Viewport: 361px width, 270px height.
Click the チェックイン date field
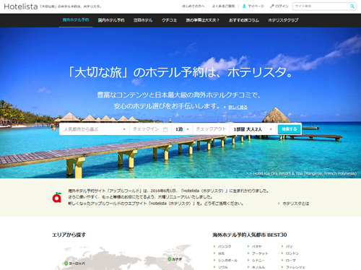pyautogui.click(x=151, y=129)
